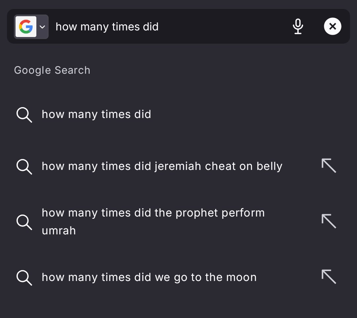Search 'how many times did jeremiah cheat on belly'
This screenshot has height=318, width=357.
162,166
